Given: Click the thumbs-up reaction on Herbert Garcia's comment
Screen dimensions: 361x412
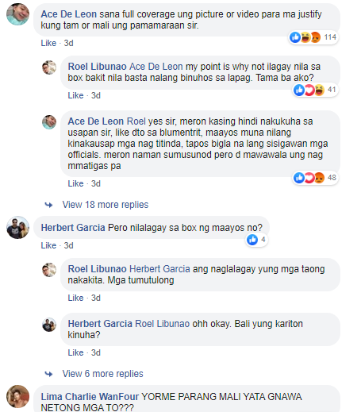Looking at the screenshot, I should pos(252,240).
